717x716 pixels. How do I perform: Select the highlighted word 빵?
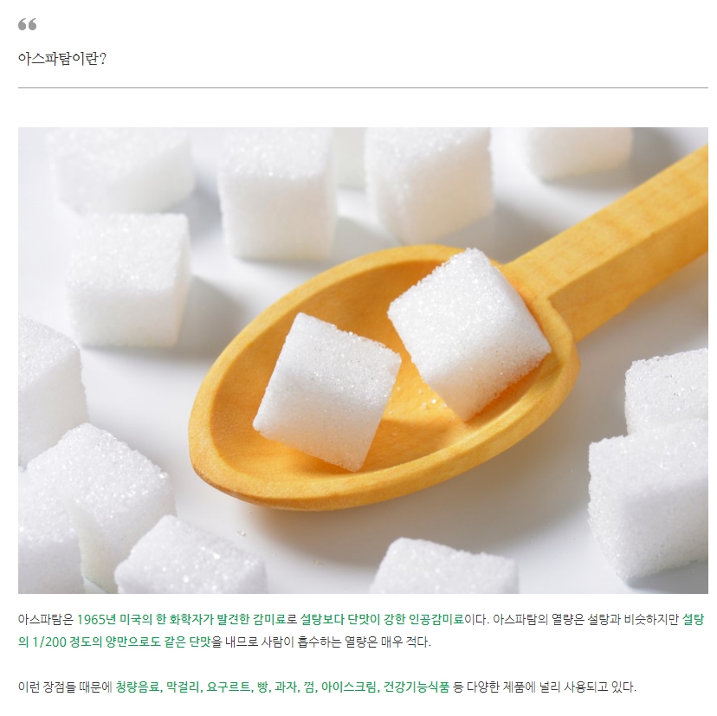[x=262, y=687]
